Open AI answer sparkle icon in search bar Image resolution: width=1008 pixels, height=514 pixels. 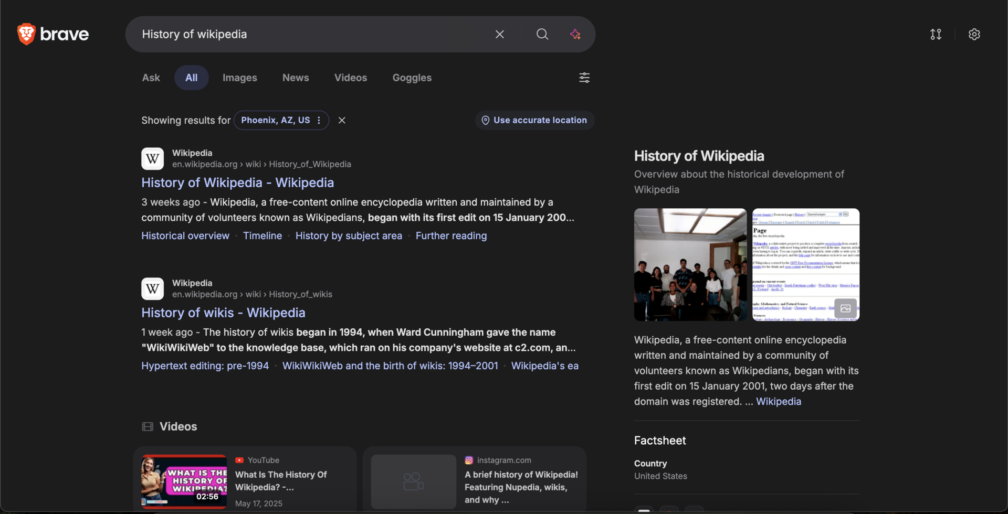tap(575, 34)
